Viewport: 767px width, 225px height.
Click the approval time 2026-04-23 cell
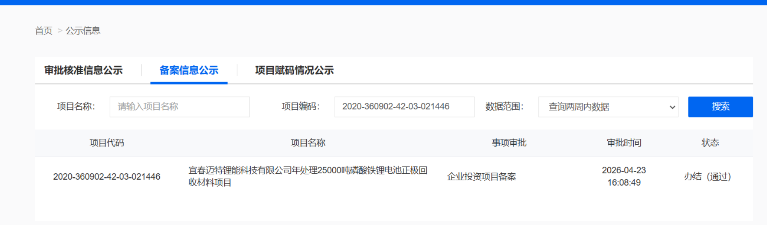click(x=624, y=176)
